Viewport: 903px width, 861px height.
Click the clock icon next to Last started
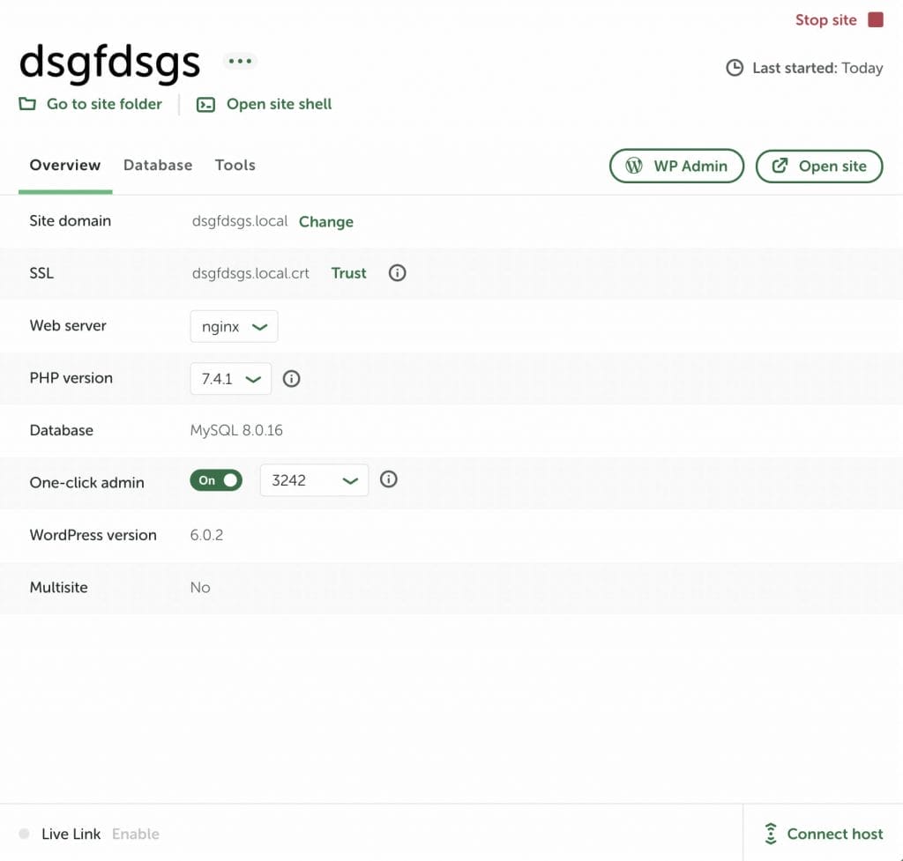point(735,68)
